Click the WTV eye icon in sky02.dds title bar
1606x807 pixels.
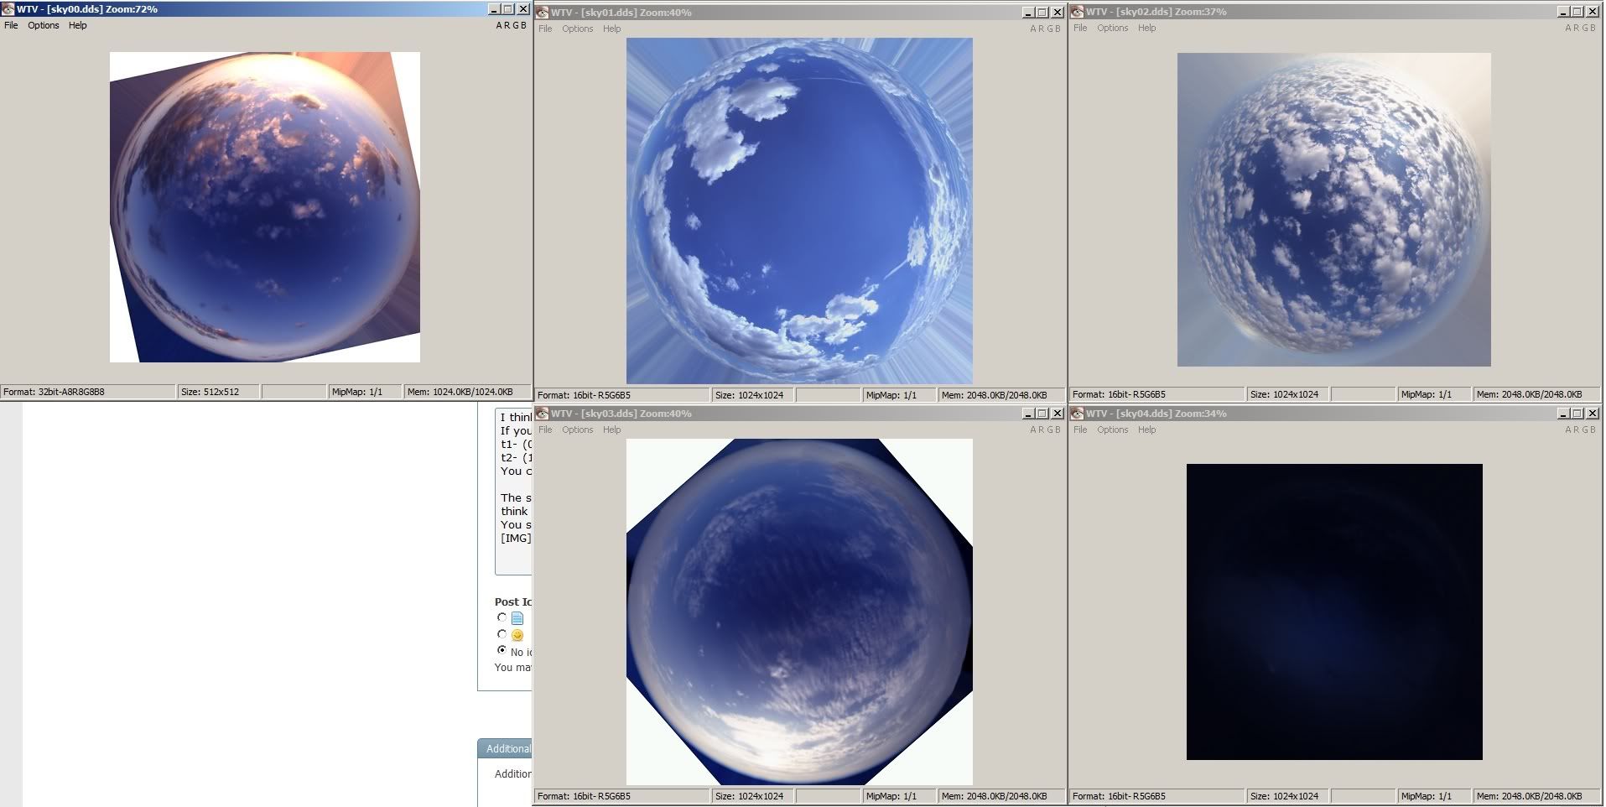point(1078,12)
